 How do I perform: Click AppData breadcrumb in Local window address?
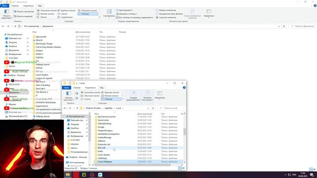(108, 108)
